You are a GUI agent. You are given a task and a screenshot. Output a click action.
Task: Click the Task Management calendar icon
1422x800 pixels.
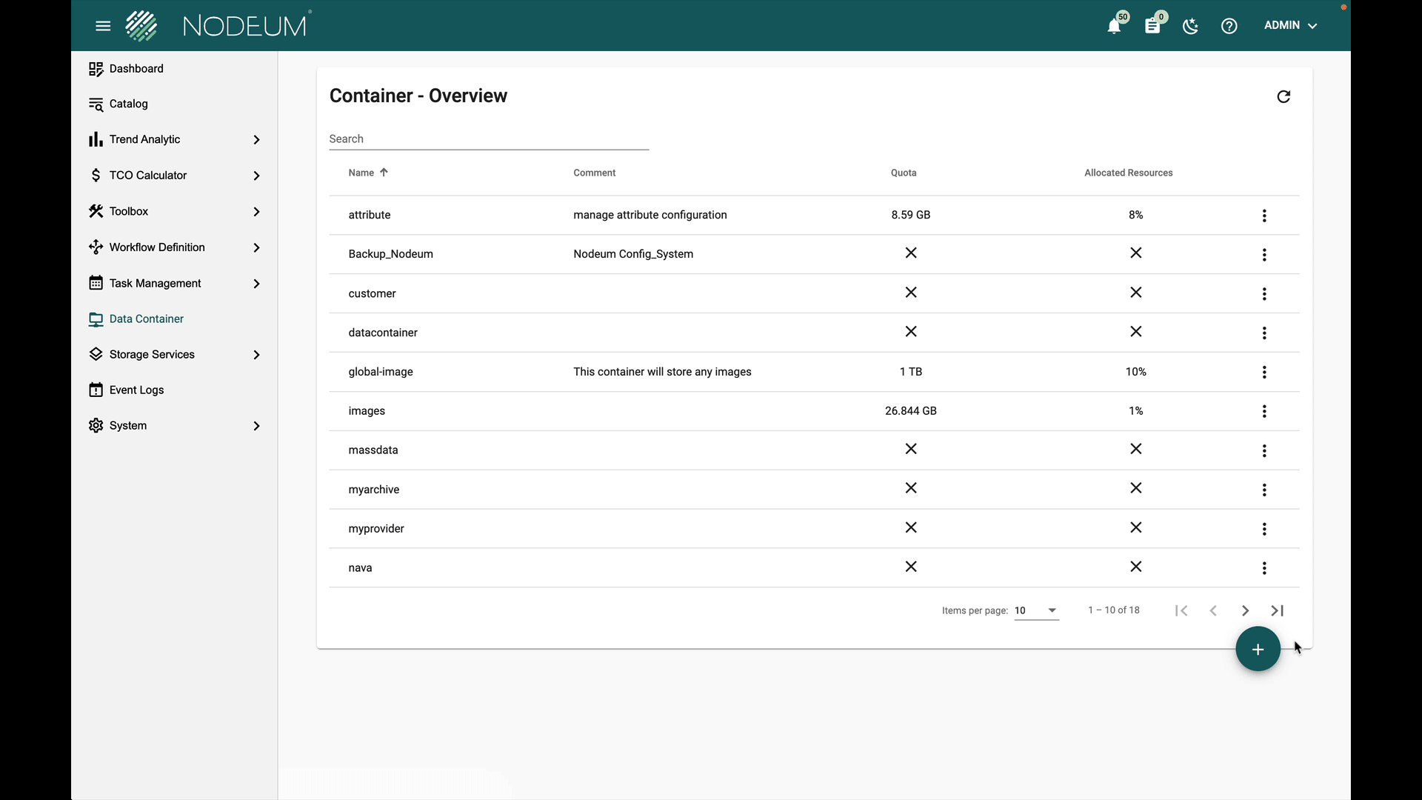pyautogui.click(x=96, y=283)
